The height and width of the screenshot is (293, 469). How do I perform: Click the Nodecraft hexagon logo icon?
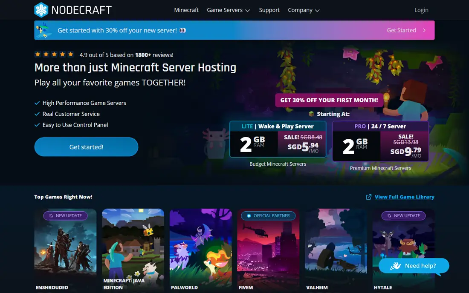pos(41,10)
